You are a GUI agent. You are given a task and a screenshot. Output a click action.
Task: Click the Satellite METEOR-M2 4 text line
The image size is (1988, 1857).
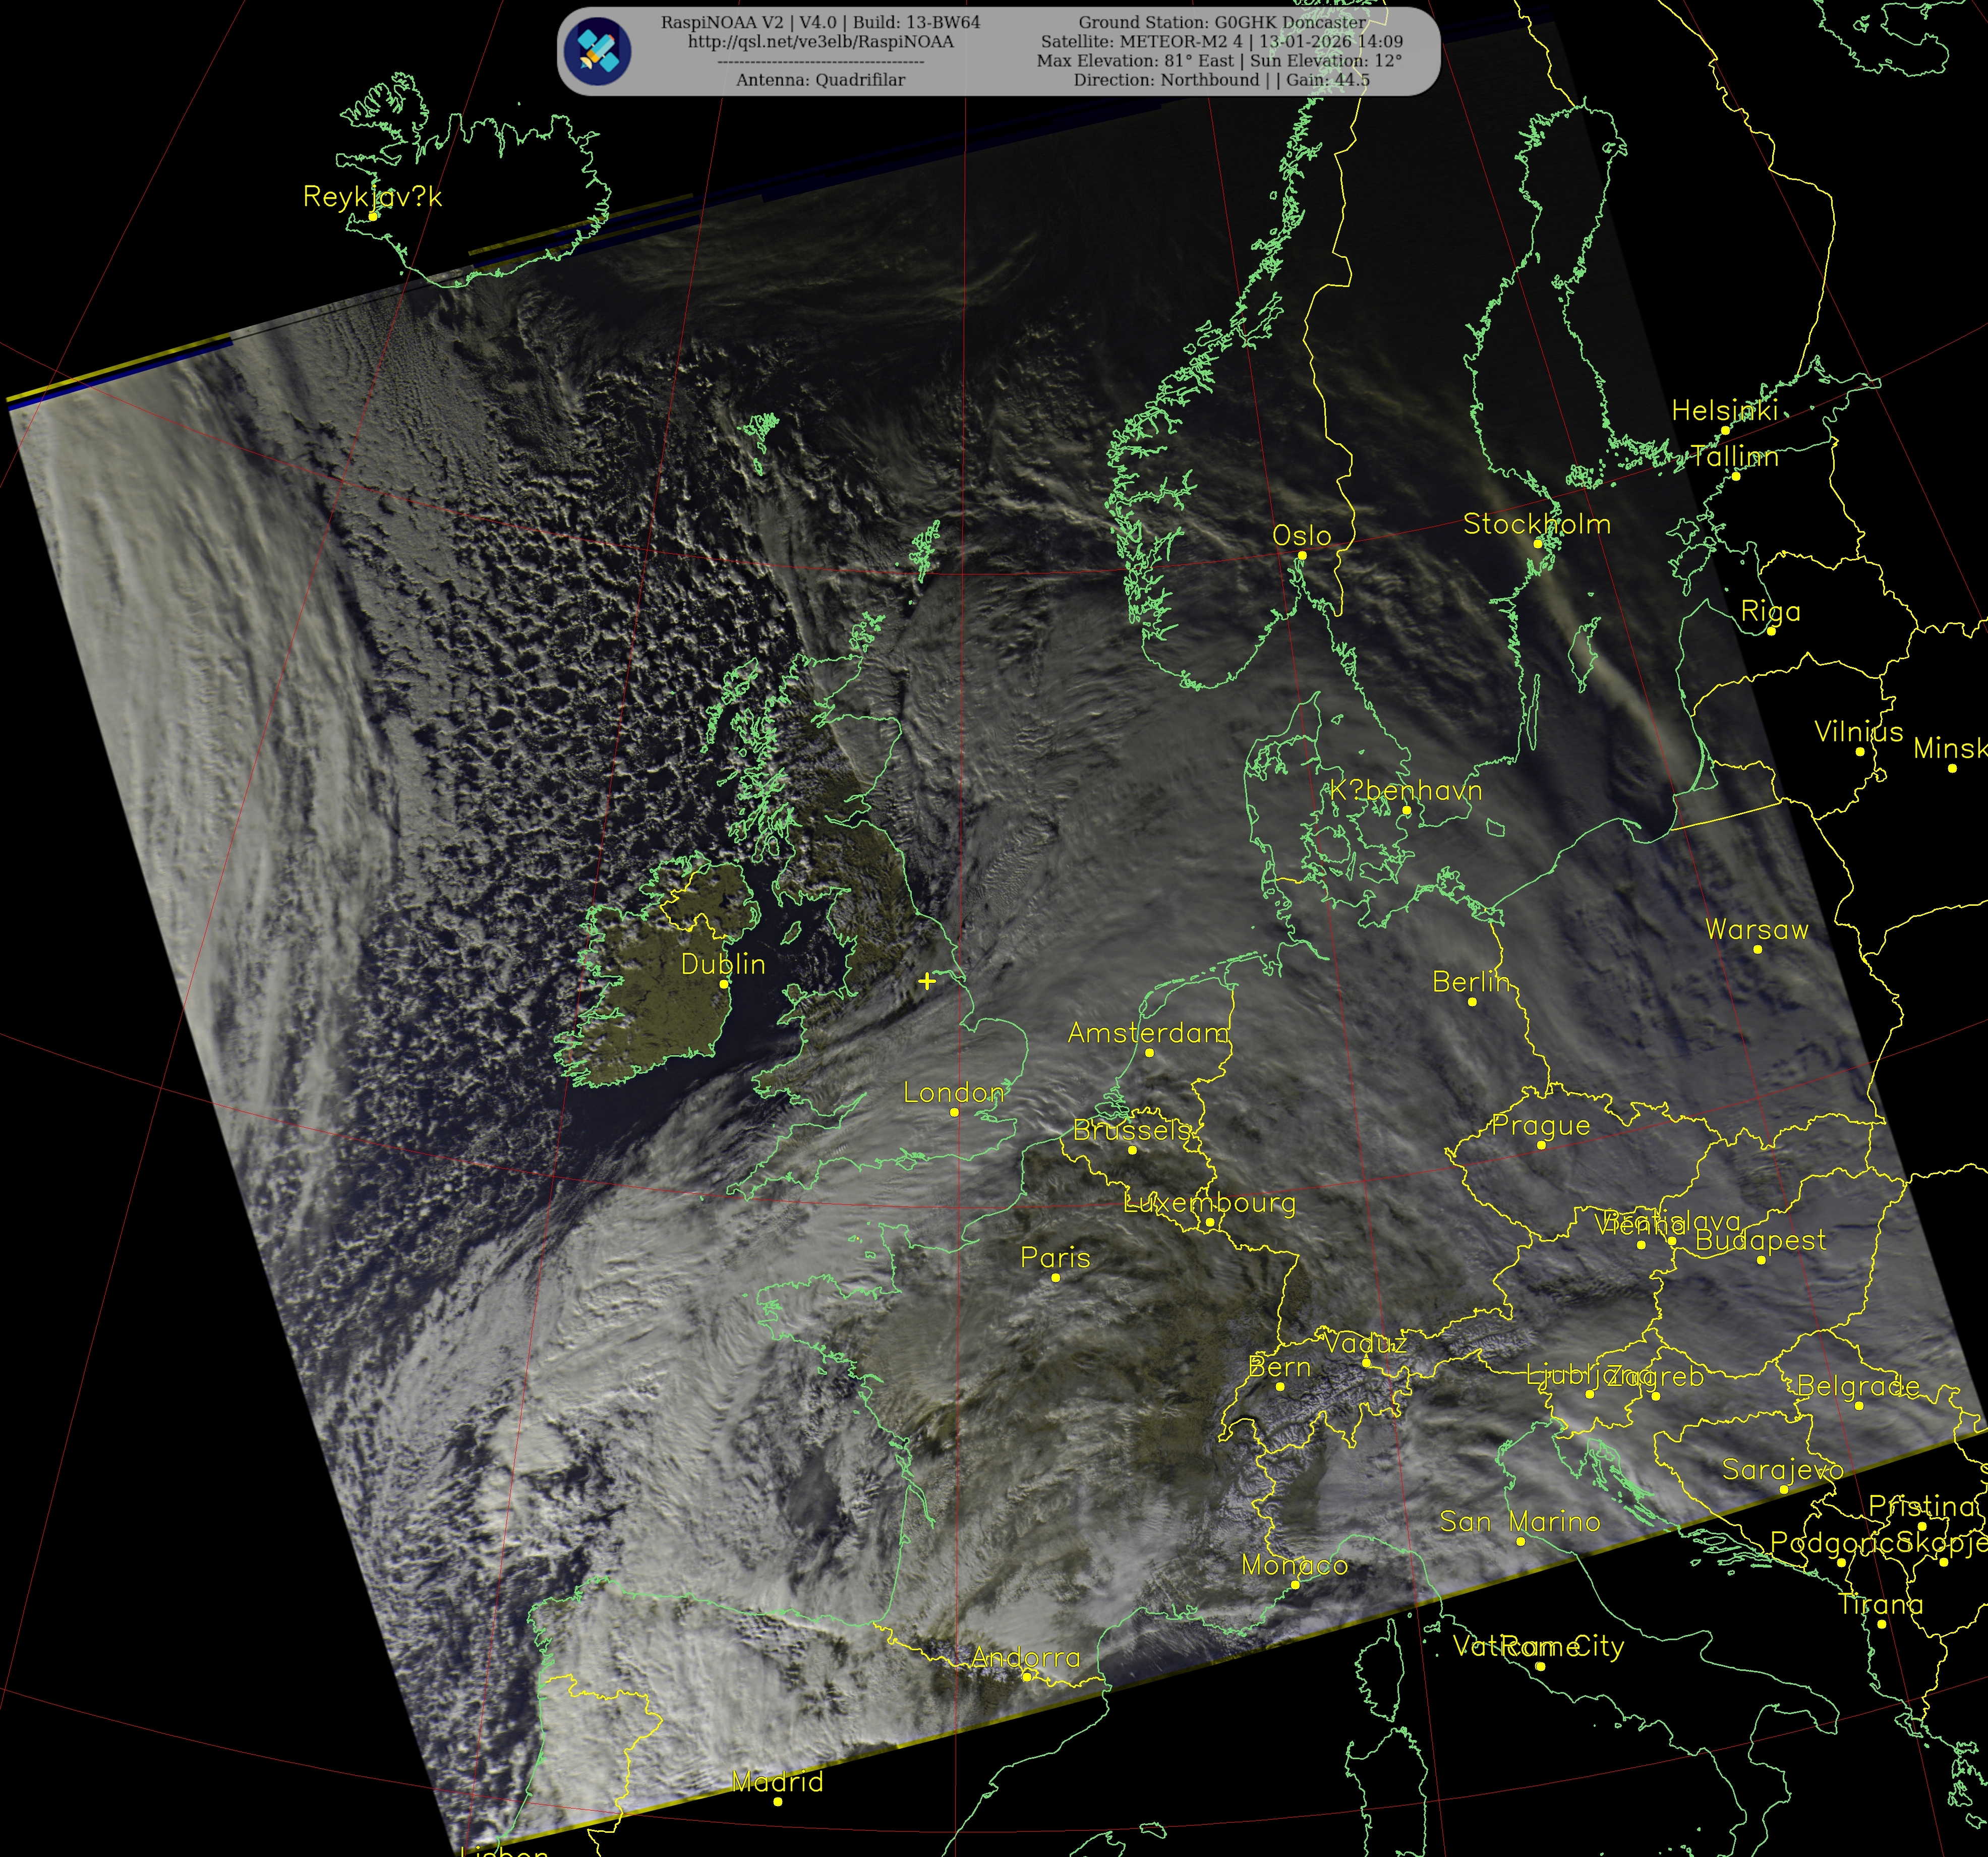(x=1221, y=42)
